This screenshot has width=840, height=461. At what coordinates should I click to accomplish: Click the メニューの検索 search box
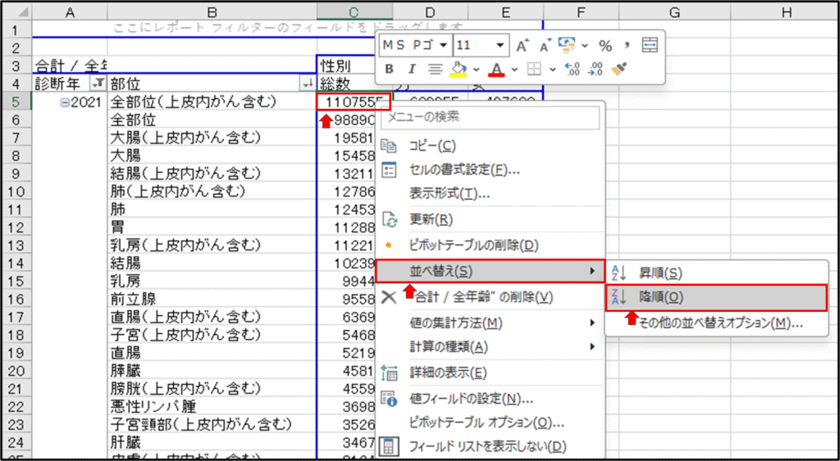point(491,117)
